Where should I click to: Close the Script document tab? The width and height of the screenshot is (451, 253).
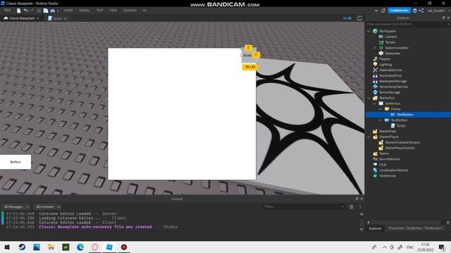tap(65, 18)
